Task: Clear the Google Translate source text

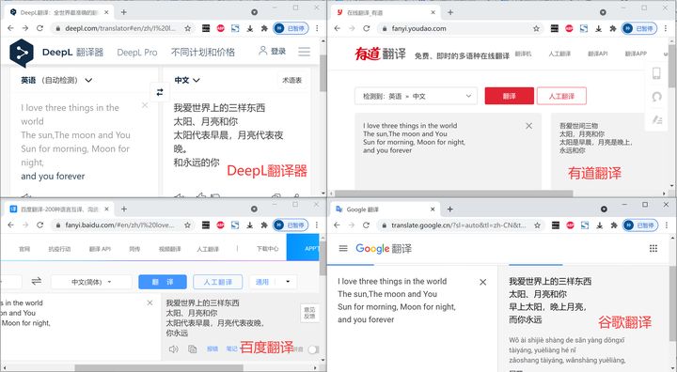Action: pyautogui.click(x=482, y=282)
